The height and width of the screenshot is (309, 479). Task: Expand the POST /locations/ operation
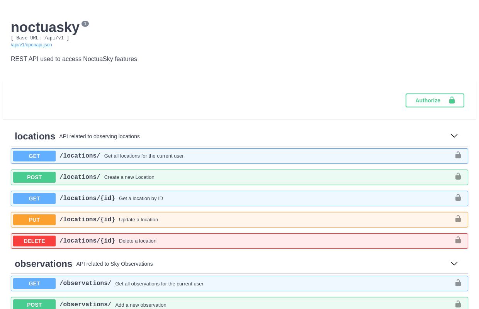point(239,177)
